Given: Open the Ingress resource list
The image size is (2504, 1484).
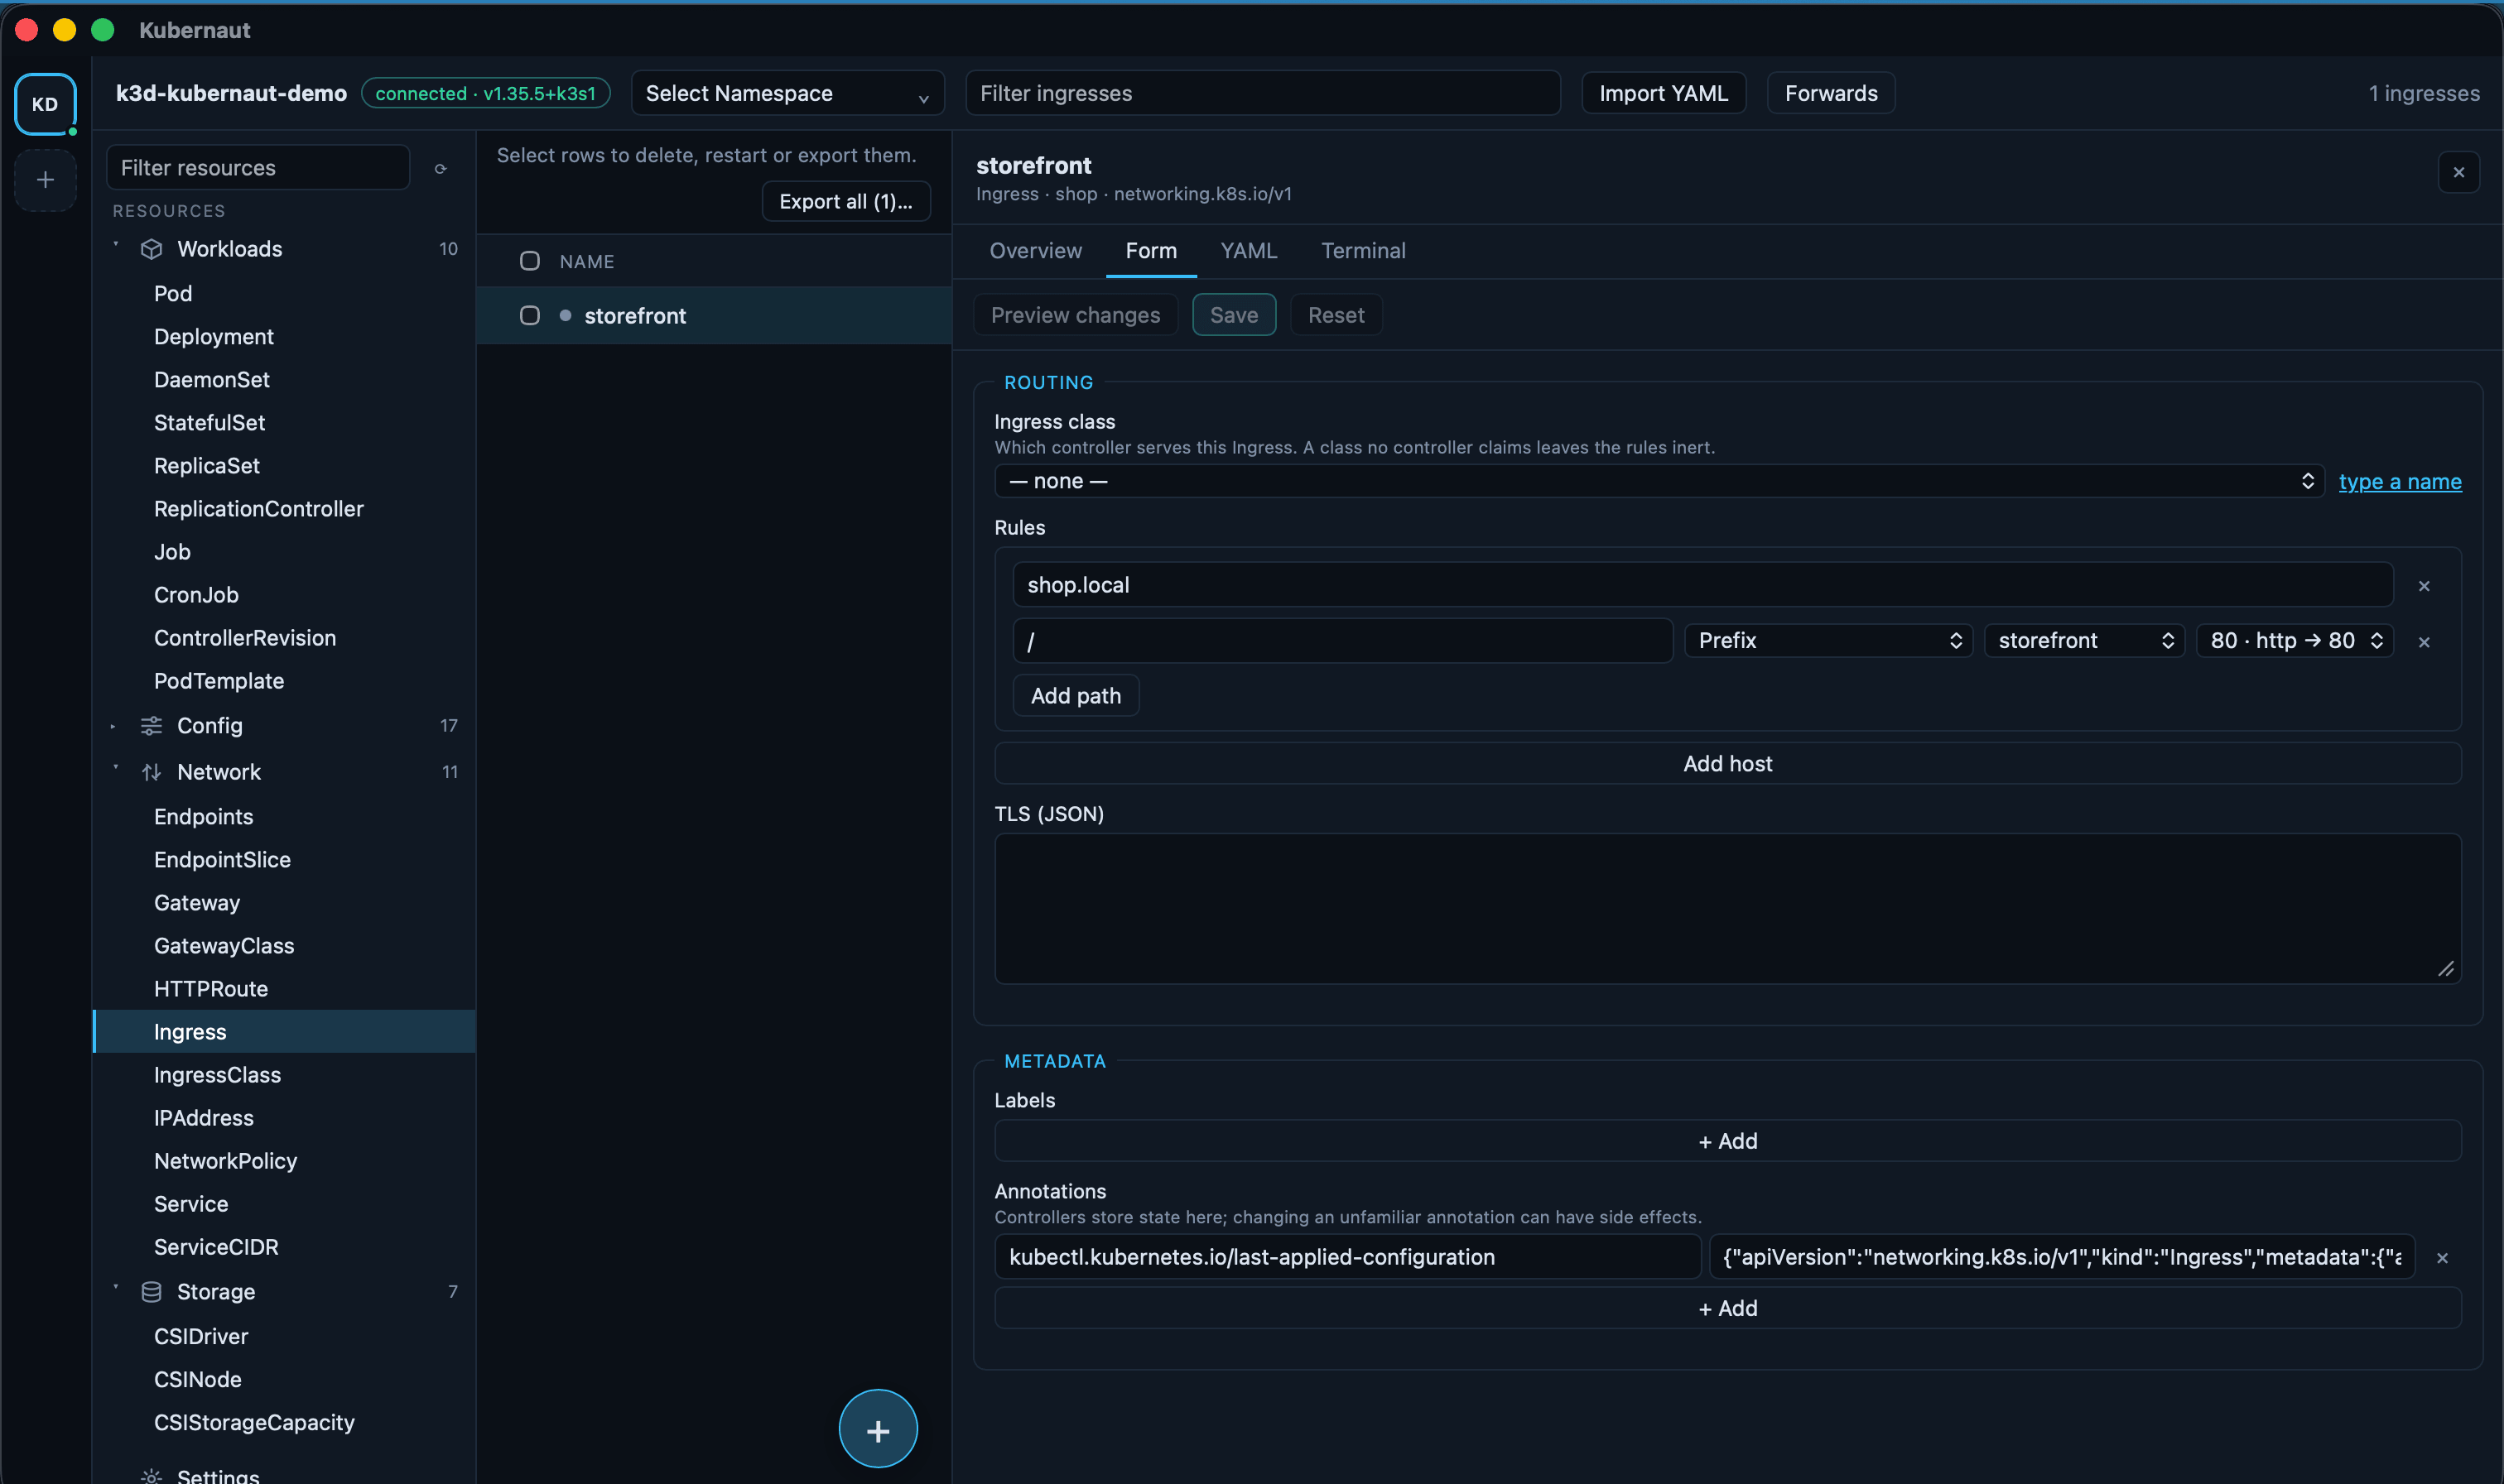Looking at the screenshot, I should tap(285, 1032).
